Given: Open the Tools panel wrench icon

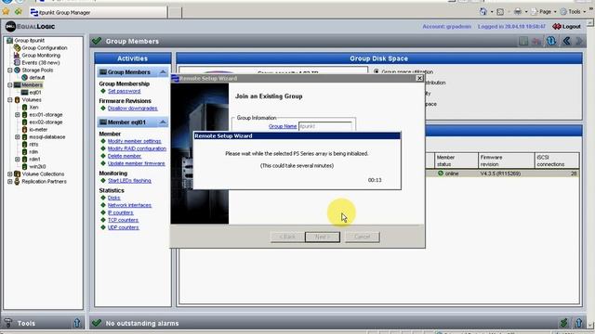Looking at the screenshot, I should point(7,323).
